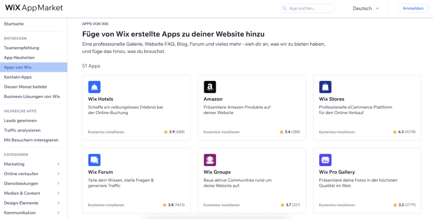Click the Wix Forum chat bubble icon

coord(94,160)
